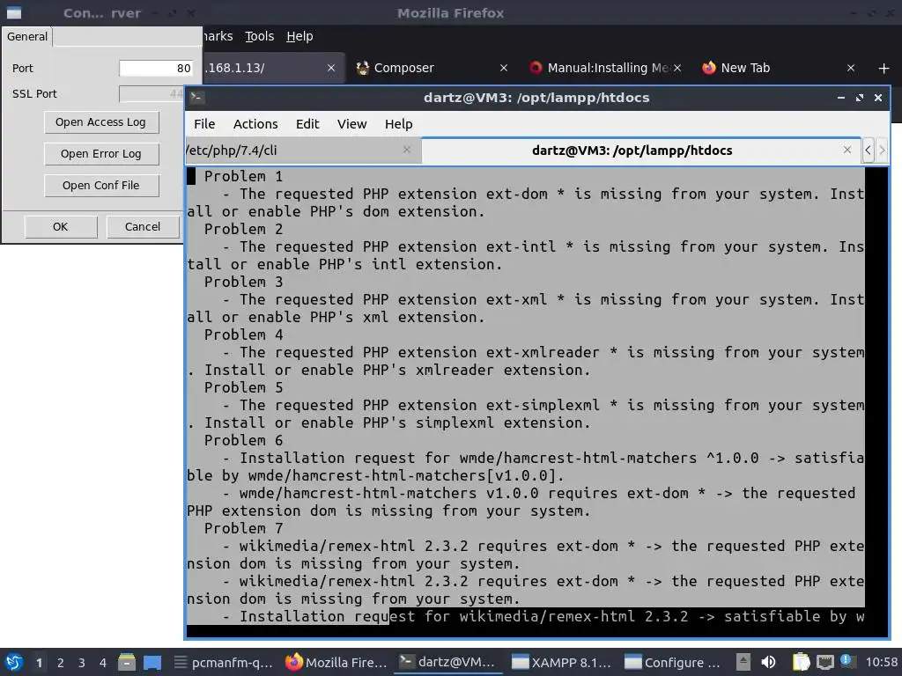Switch to the Configure taskbar entry
902x676 pixels.
[x=673, y=662]
